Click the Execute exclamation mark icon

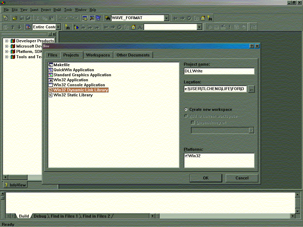(x=230, y=27)
